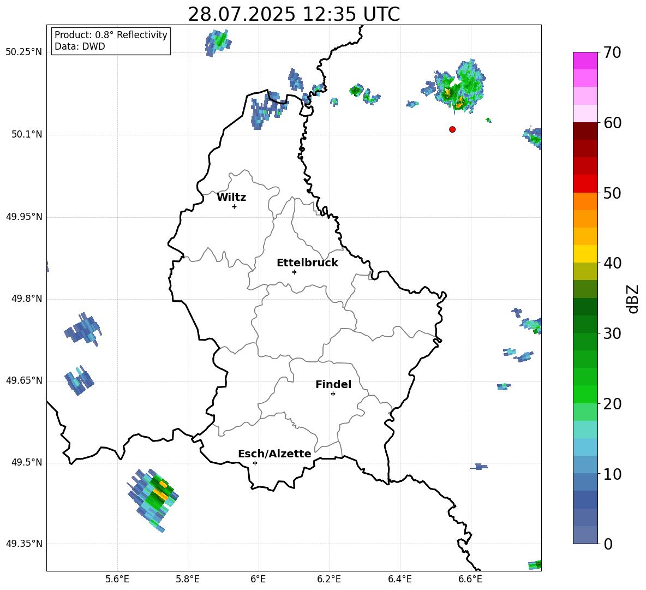Click the Esch/Alzette station cross marker
Image resolution: width=646 pixels, height=590 pixels.
[x=255, y=463]
